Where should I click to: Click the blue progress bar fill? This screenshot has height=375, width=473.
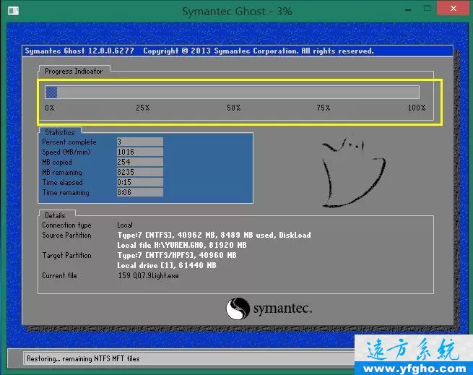pos(51,92)
